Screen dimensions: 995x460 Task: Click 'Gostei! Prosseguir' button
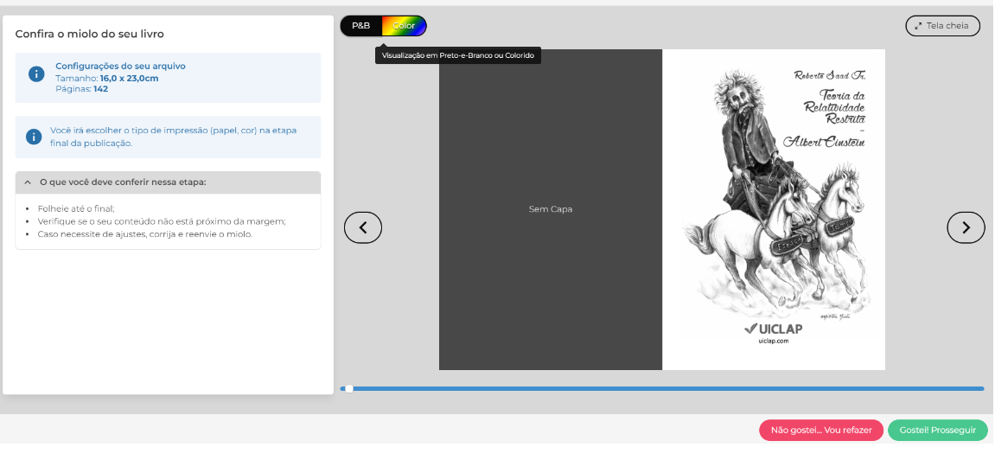pos(938,431)
